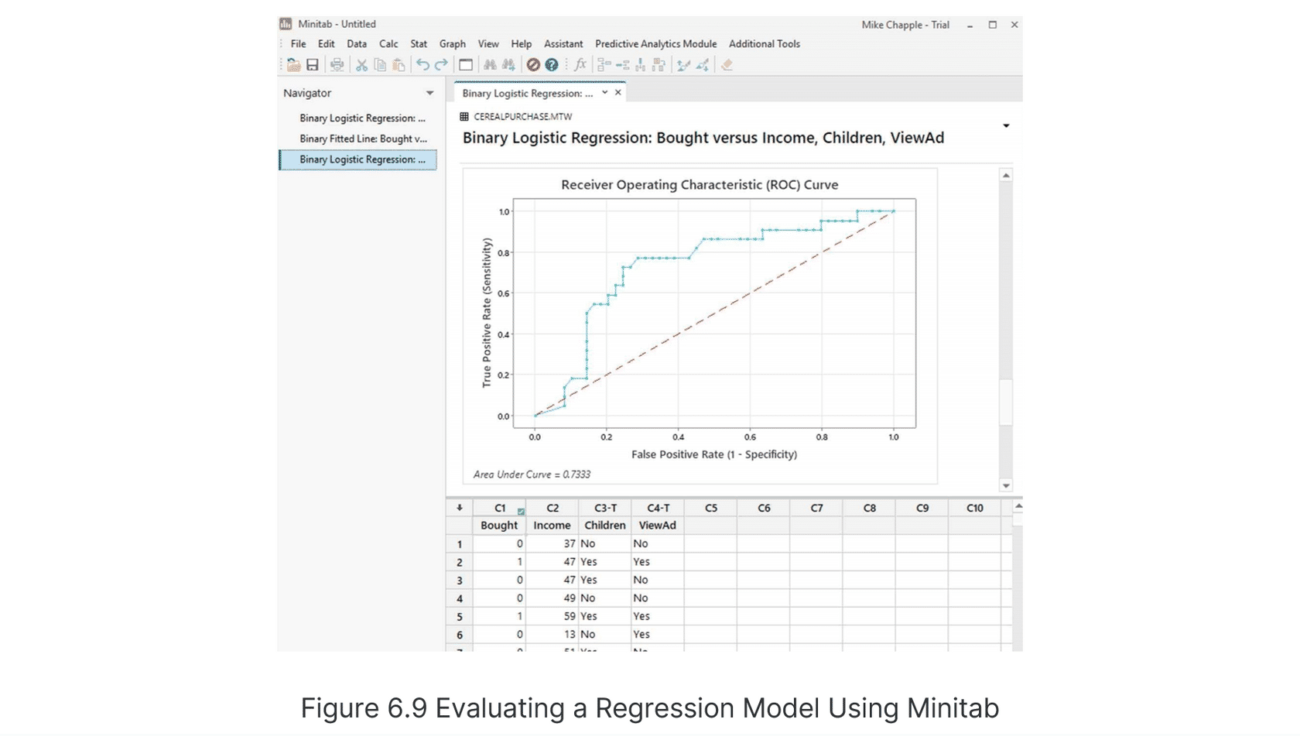Open the Assistant menu
Viewport: 1300px width, 740px height.
click(563, 44)
